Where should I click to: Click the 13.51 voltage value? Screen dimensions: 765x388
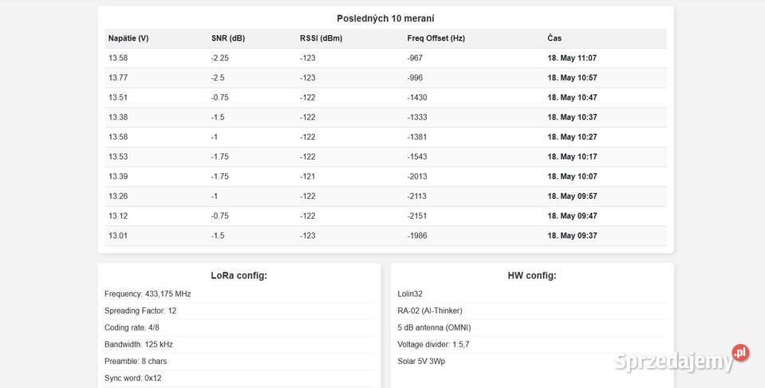click(x=118, y=97)
